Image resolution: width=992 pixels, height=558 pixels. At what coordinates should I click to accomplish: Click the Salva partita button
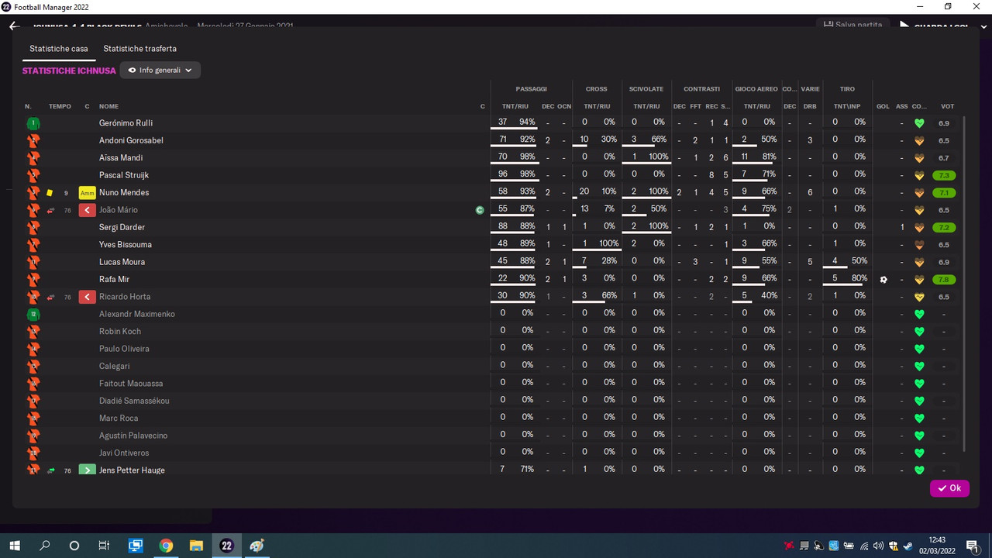852,25
